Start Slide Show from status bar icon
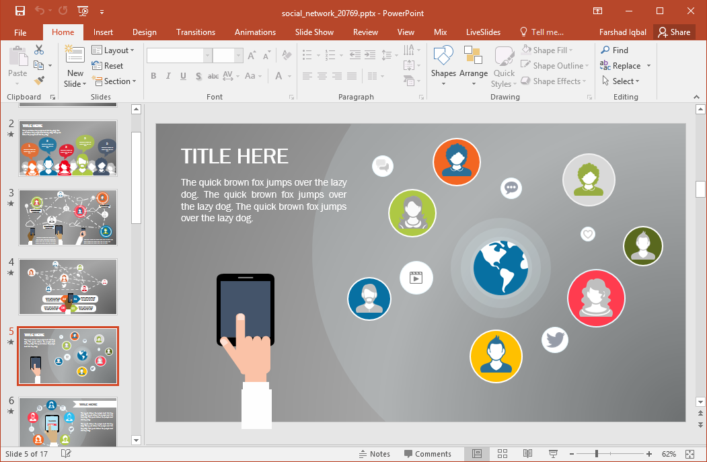This screenshot has height=462, width=707. tap(553, 454)
